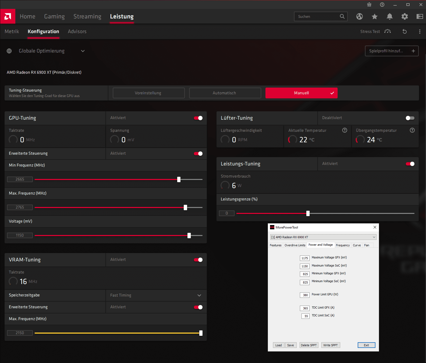The image size is (426, 363).
Task: Click Maximum Voltage GFX field 1175
Action: tap(305, 258)
